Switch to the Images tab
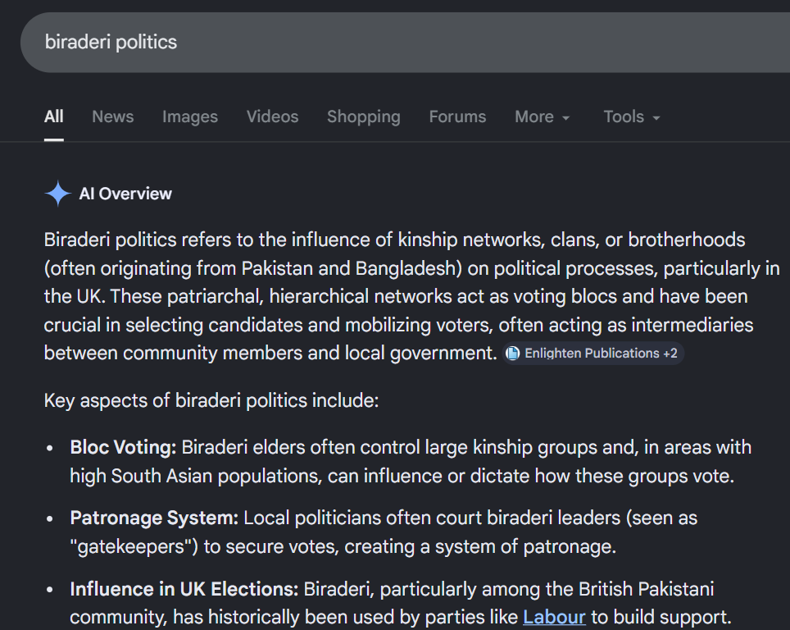790x630 pixels. coord(190,117)
